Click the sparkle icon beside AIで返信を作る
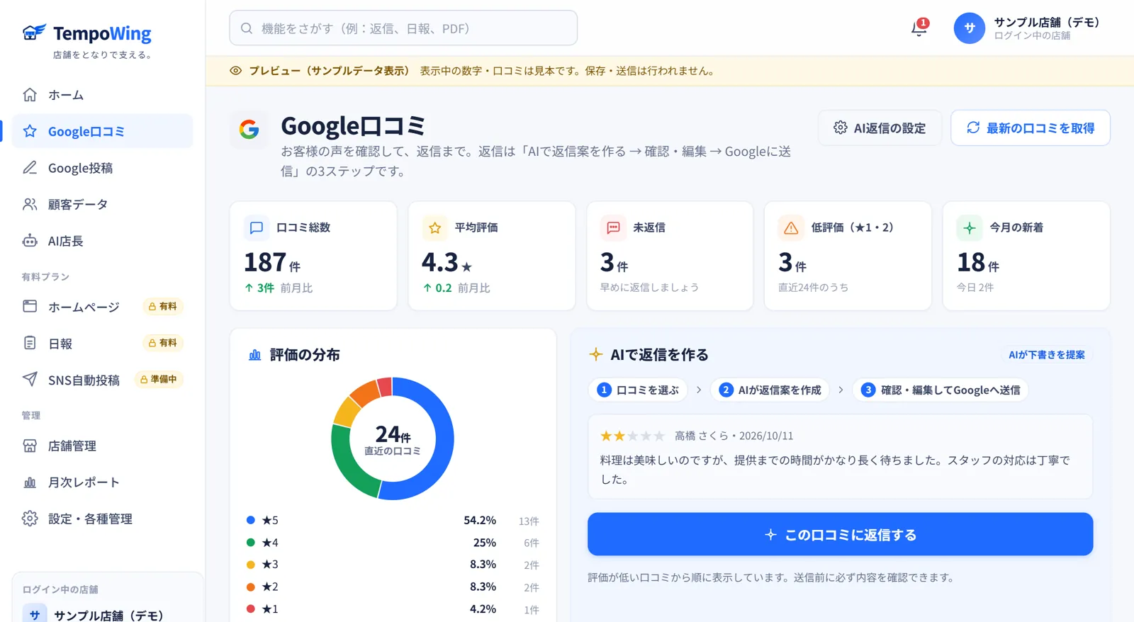The width and height of the screenshot is (1134, 622). (x=596, y=354)
